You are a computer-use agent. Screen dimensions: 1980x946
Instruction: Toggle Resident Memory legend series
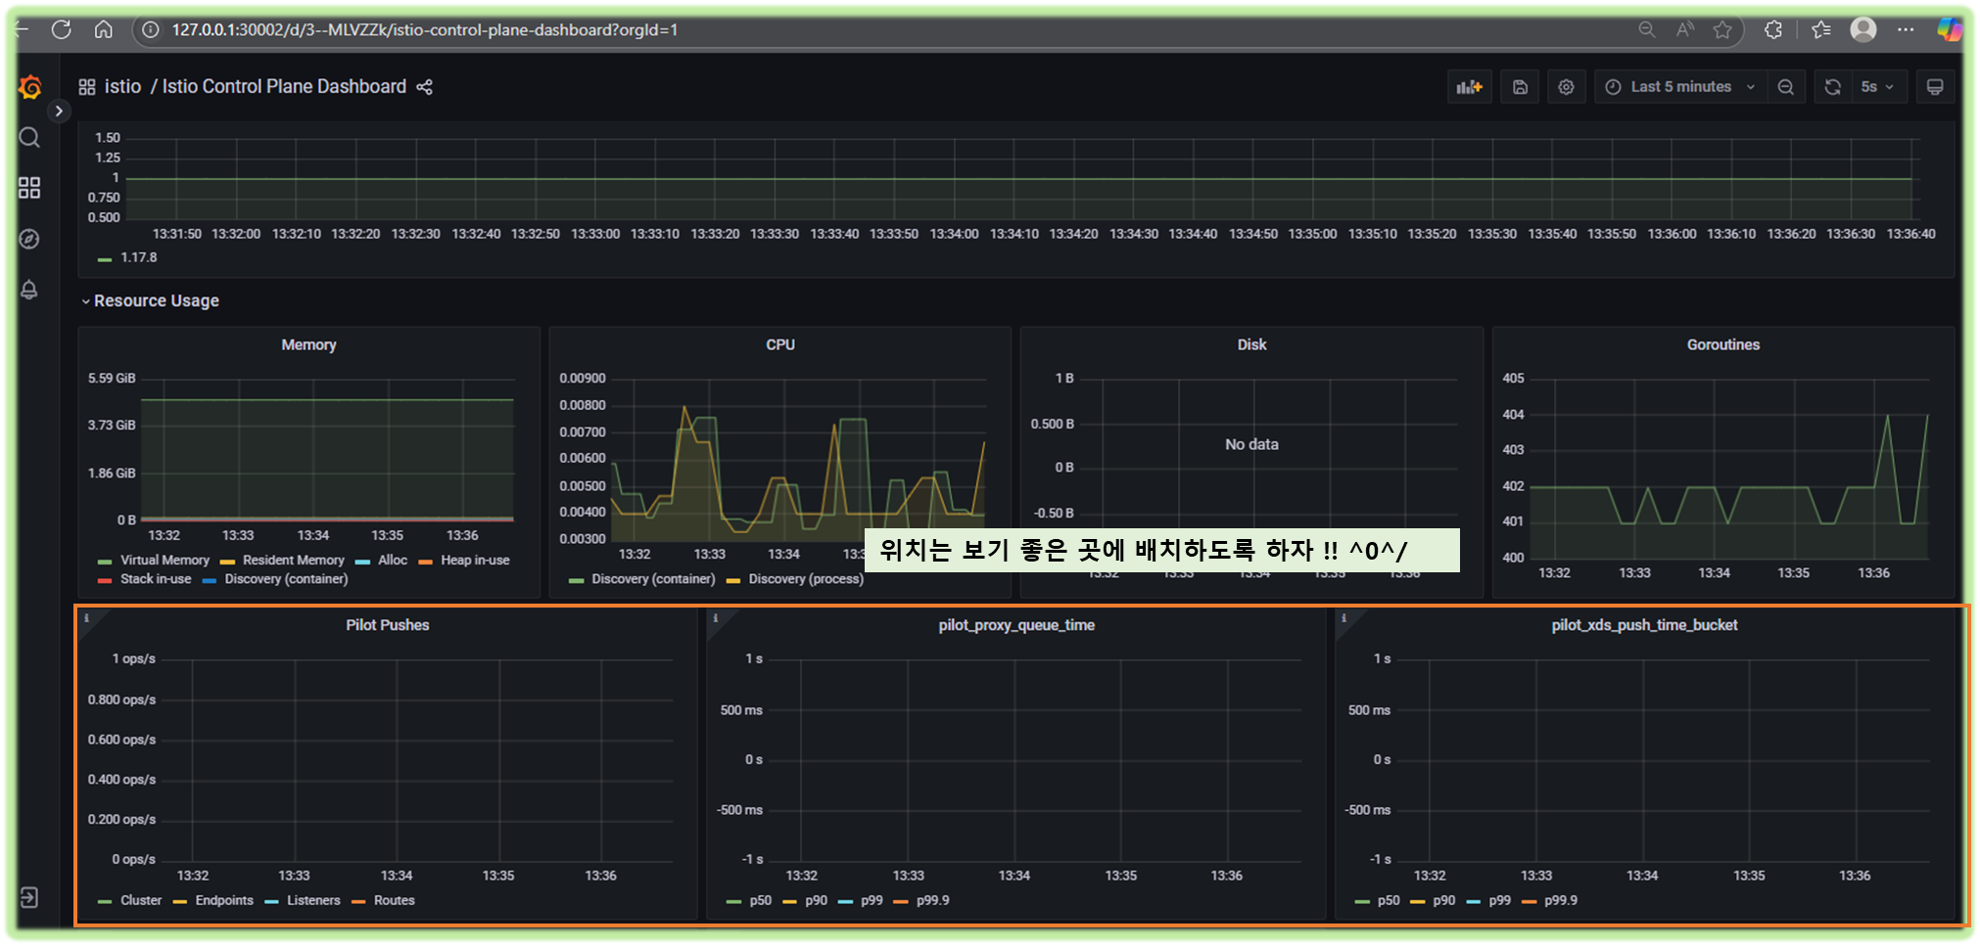pos(294,561)
